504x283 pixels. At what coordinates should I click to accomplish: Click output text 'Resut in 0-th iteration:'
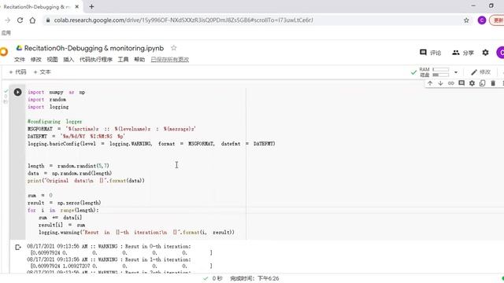pyautogui.click(x=157, y=246)
